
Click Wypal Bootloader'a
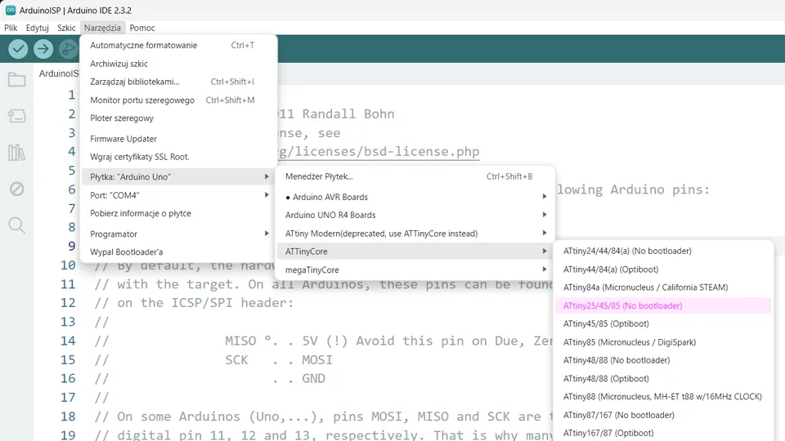(x=127, y=252)
